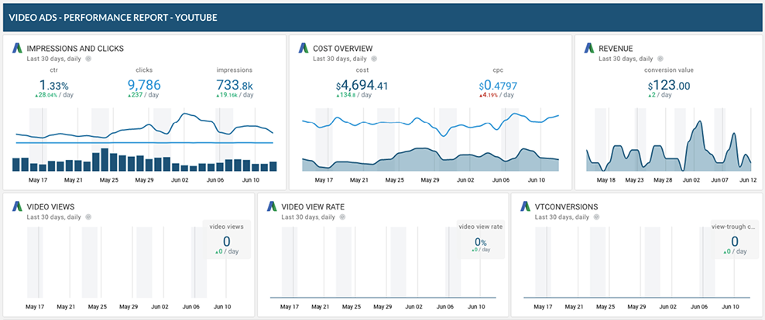The height and width of the screenshot is (320, 765).
Task: Click the cost value $4,694.41
Action: click(x=362, y=85)
